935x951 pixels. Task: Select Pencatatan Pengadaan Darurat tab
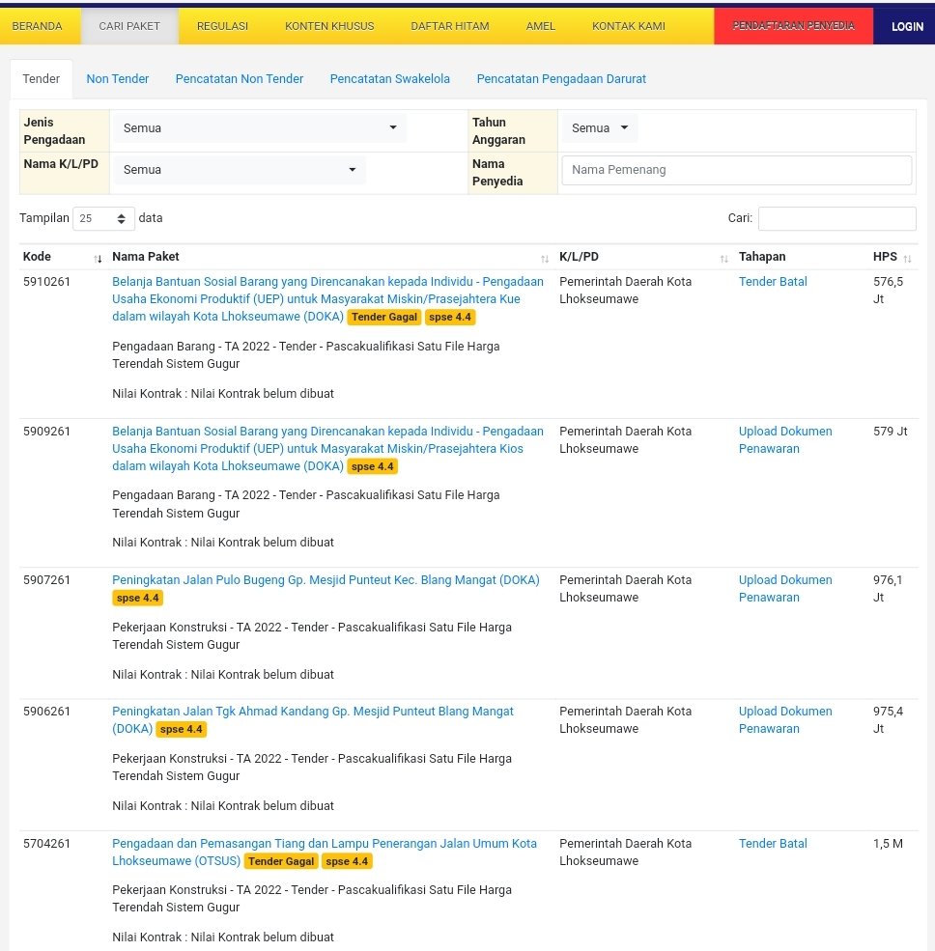coord(561,79)
